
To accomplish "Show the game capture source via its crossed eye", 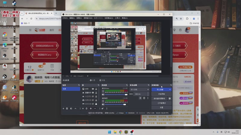I will coord(93,104).
